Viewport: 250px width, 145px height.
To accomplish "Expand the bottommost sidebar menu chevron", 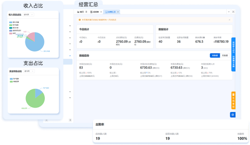I will click(70, 98).
